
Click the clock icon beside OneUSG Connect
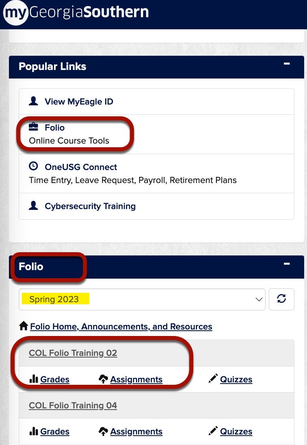coord(34,167)
